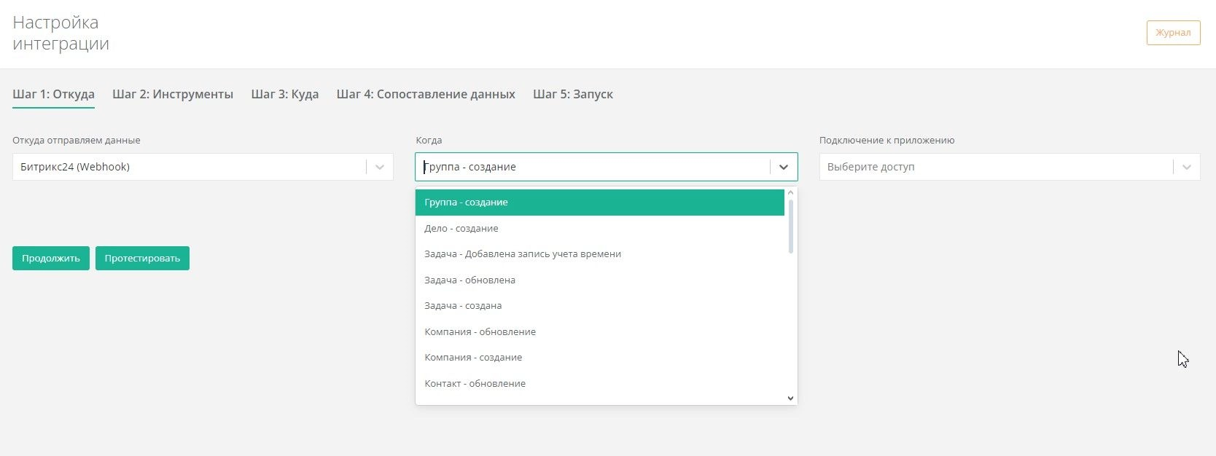The height and width of the screenshot is (456, 1216).
Task: Go to Шаг 3: Куда tab
Action: click(x=284, y=94)
